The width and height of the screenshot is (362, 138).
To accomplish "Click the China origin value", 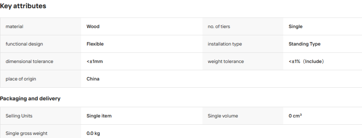I will point(93,79).
